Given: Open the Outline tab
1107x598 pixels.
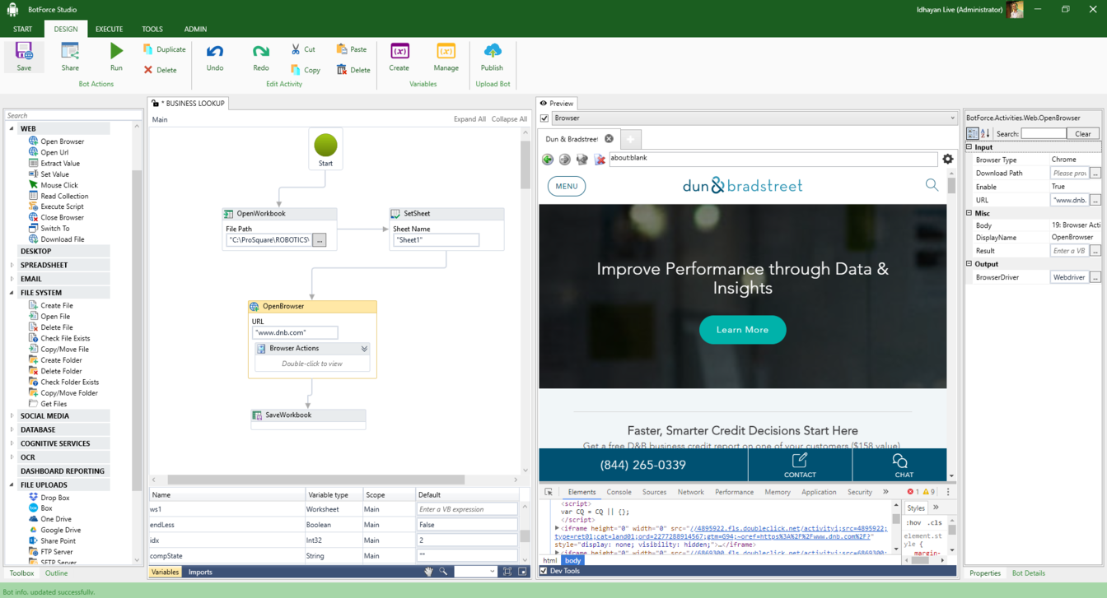Looking at the screenshot, I should 56,573.
